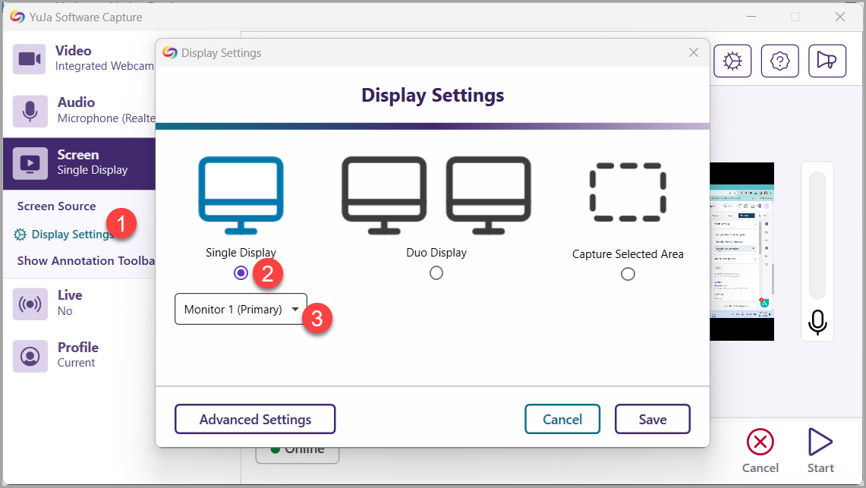
Task: Click the microphone icon beside Audio
Action: (x=30, y=111)
